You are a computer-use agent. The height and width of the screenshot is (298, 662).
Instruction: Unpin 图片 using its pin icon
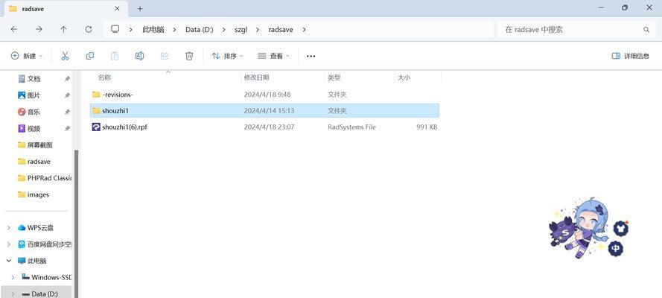67,95
